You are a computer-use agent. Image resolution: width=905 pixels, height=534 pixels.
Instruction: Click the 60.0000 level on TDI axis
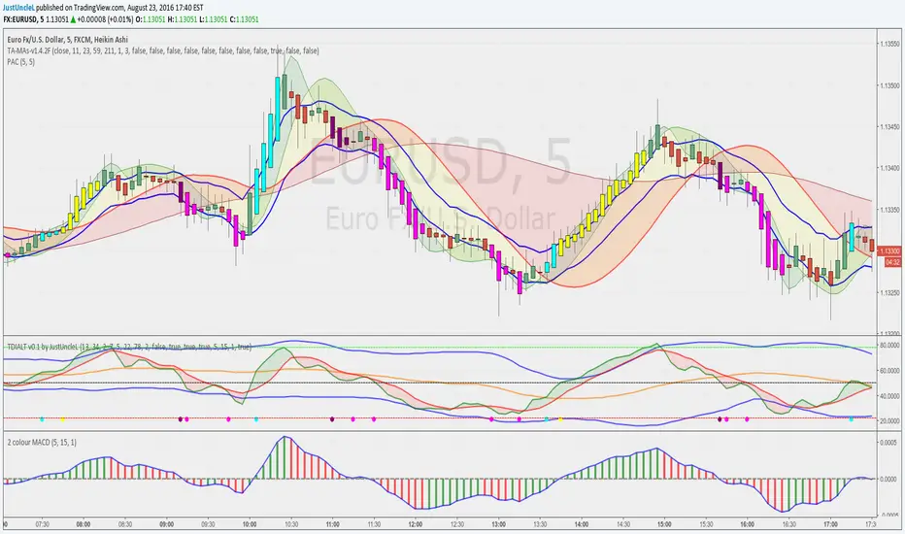(x=889, y=371)
